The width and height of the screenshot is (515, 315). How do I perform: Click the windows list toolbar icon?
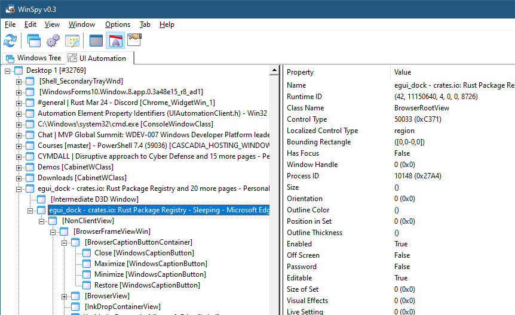tap(34, 41)
